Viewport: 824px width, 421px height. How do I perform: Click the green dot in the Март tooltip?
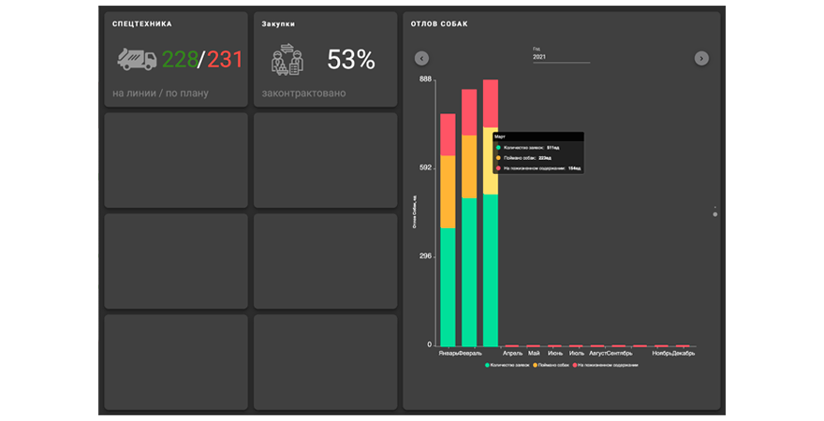[x=497, y=148]
